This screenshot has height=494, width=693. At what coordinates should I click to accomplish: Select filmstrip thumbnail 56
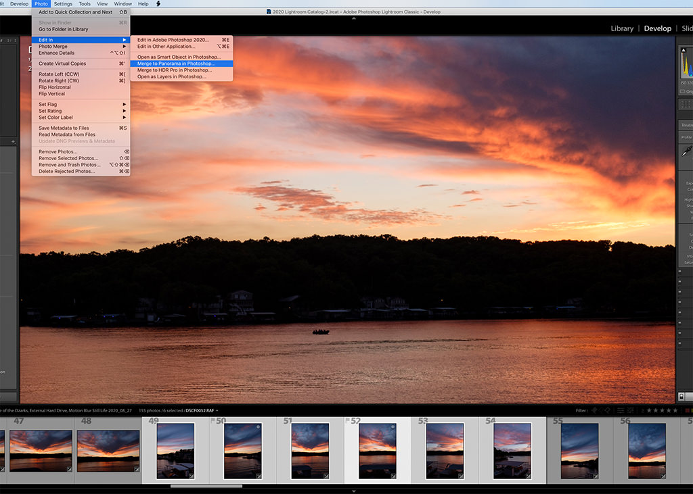point(646,451)
